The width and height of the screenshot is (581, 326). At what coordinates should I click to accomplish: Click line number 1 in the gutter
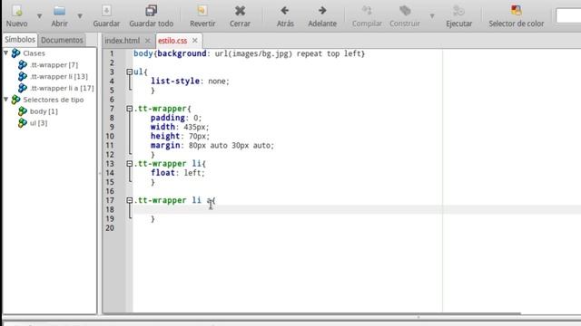(112, 53)
